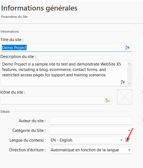
Task: Browse for a site icon file via folder icon
Action: (x=107, y=100)
